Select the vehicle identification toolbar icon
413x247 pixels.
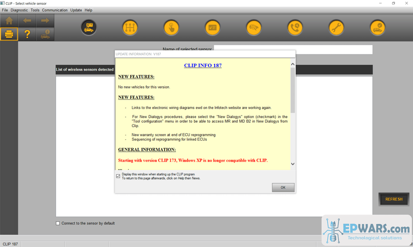(x=89, y=27)
